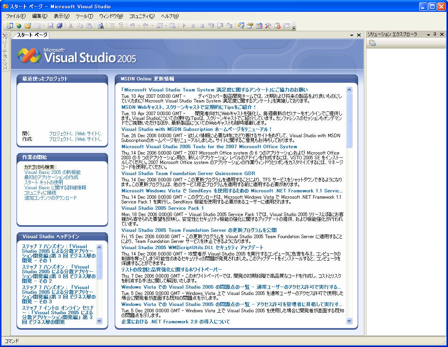The image size is (448, 347).
Task: Click the Copy toolbar icon
Action: pyautogui.click(x=80, y=26)
